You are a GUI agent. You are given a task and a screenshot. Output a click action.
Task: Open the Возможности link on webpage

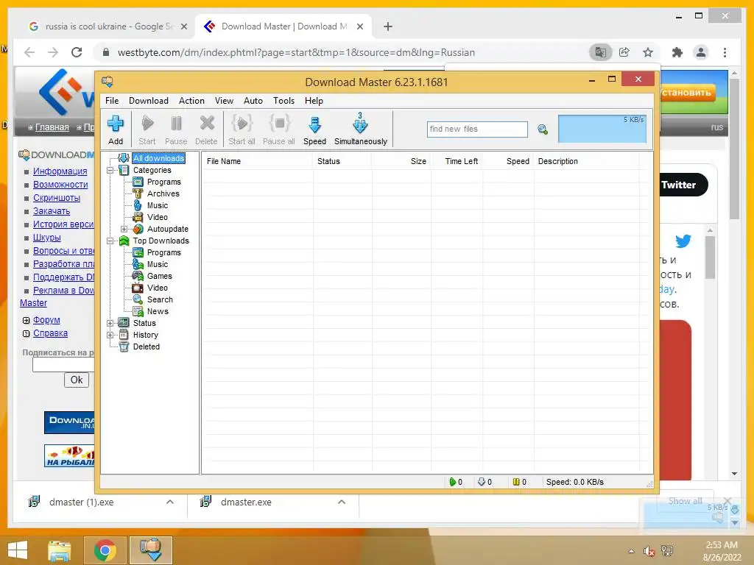[x=60, y=185]
